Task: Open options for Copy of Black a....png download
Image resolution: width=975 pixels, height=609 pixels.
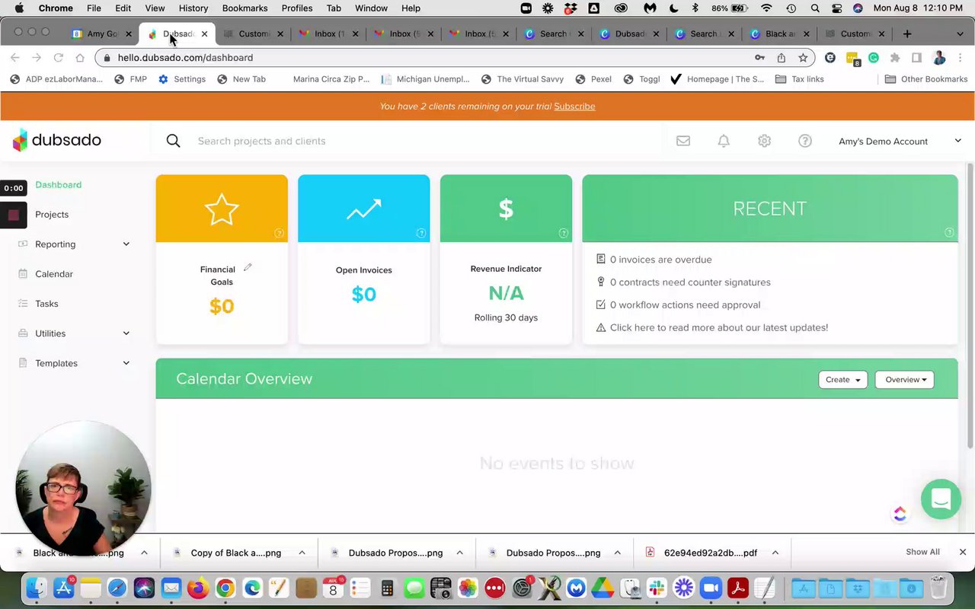Action: tap(302, 553)
